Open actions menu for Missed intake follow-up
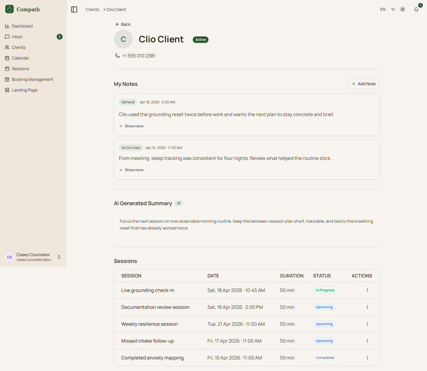Image resolution: width=427 pixels, height=371 pixels. pos(367,341)
